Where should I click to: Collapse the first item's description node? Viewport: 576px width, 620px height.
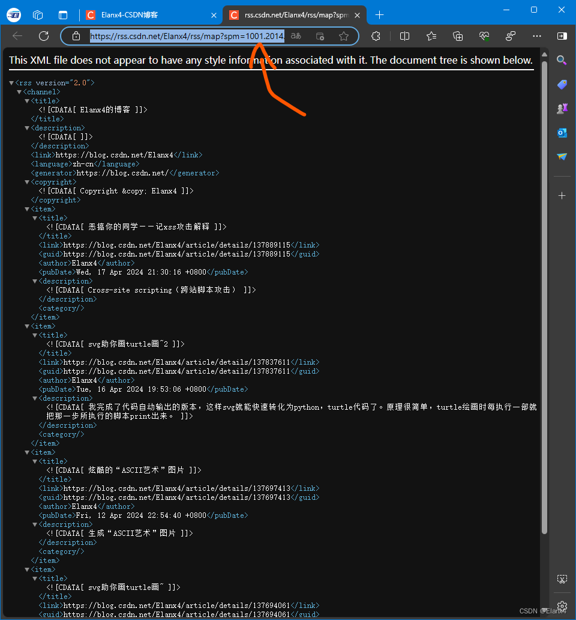click(x=34, y=281)
